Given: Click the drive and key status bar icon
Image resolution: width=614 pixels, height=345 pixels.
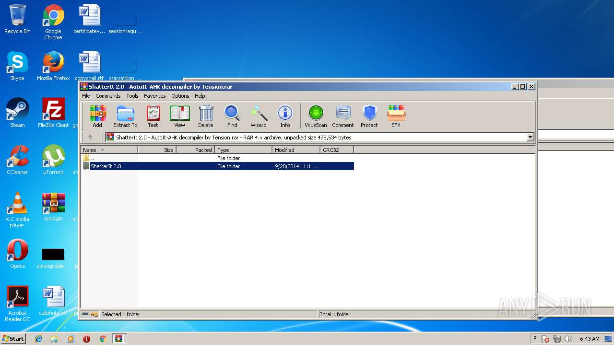Looking at the screenshot, I should [90, 314].
